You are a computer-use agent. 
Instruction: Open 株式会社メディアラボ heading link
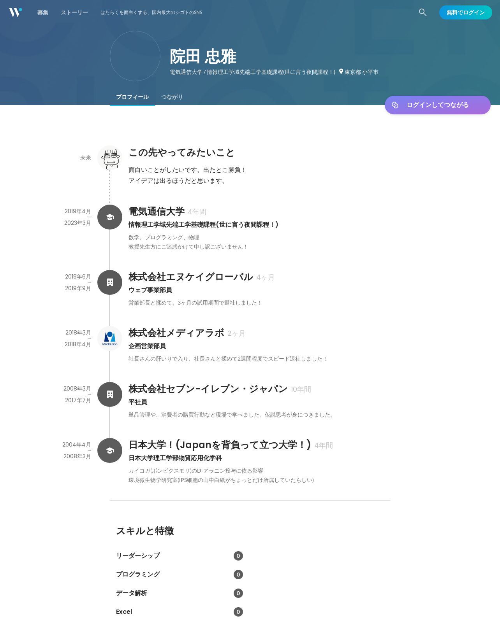click(x=176, y=333)
